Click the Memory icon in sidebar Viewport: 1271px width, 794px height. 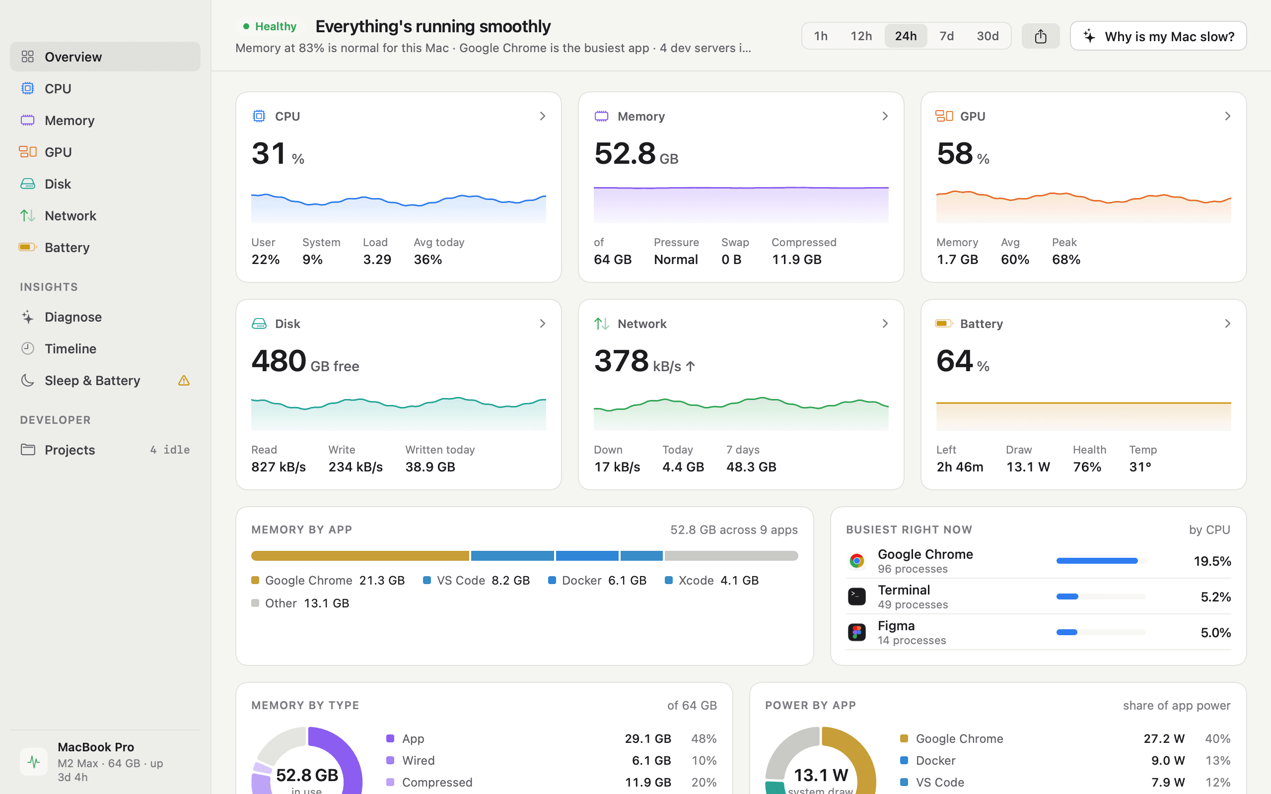[27, 120]
